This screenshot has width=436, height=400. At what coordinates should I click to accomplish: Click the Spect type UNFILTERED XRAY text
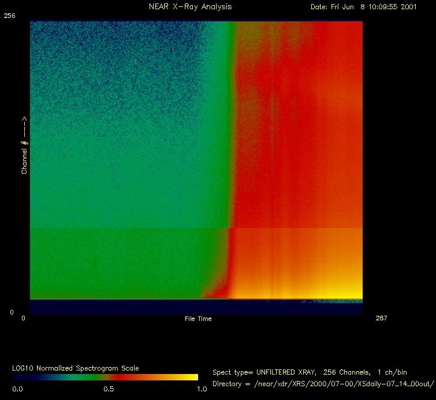tap(309, 372)
